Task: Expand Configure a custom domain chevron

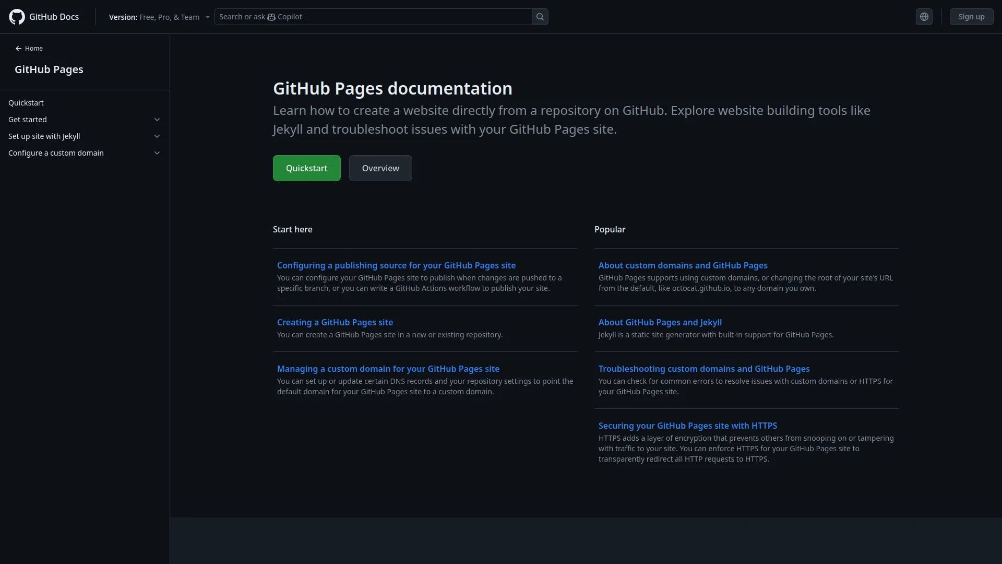Action: [x=157, y=153]
